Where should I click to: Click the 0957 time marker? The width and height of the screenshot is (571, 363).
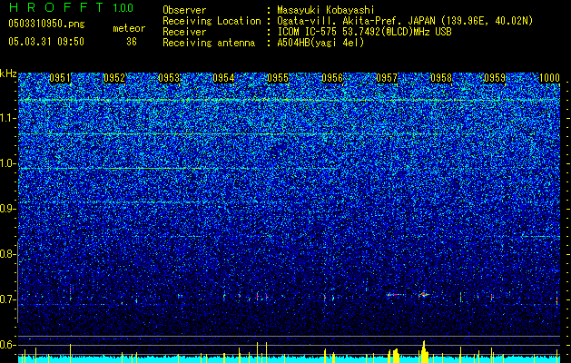[387, 78]
